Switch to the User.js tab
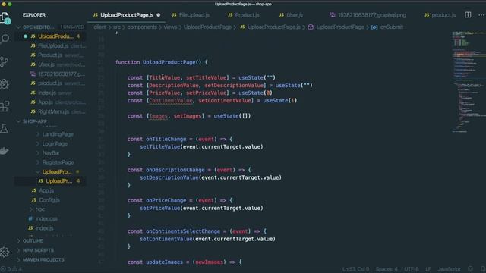This screenshot has width=486, height=273. click(292, 15)
